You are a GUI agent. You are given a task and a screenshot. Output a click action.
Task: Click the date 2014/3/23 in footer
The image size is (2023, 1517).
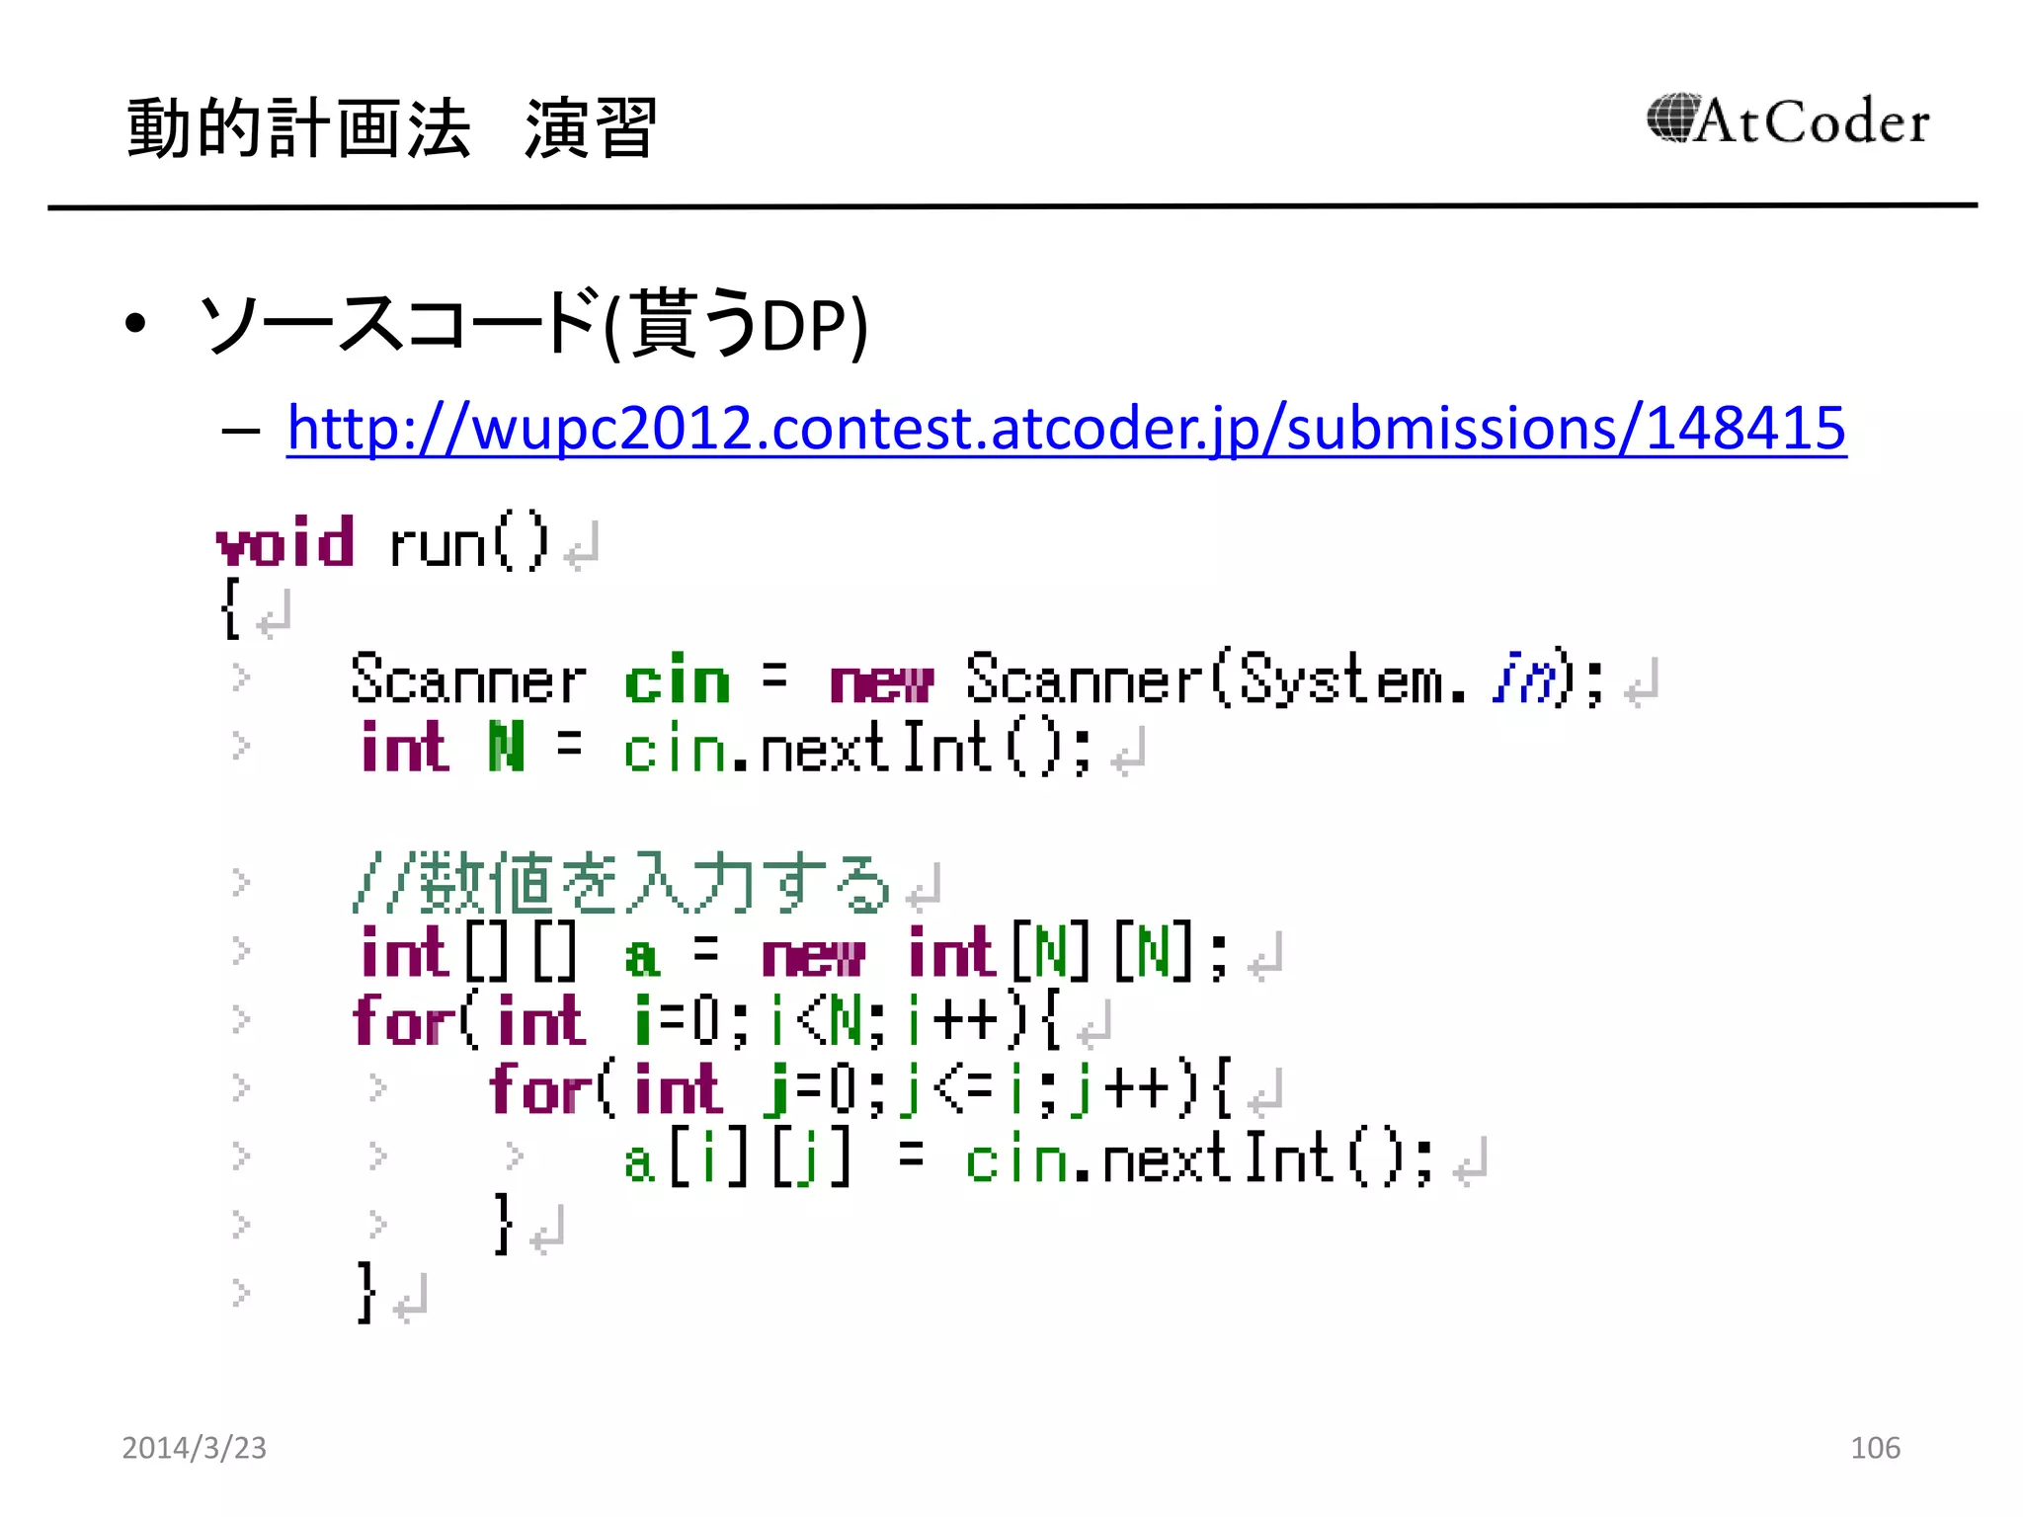pos(194,1447)
